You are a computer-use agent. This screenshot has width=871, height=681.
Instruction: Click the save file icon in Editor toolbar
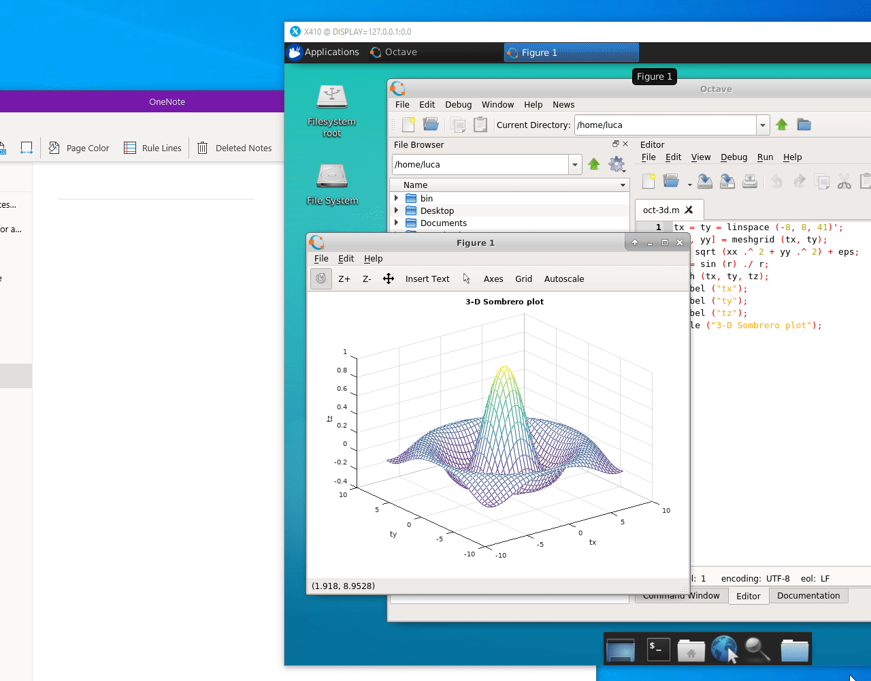point(705,181)
